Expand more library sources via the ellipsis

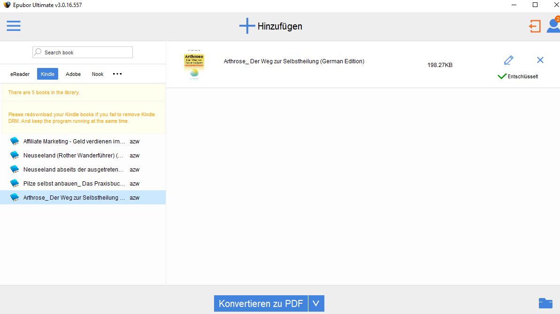tap(117, 74)
